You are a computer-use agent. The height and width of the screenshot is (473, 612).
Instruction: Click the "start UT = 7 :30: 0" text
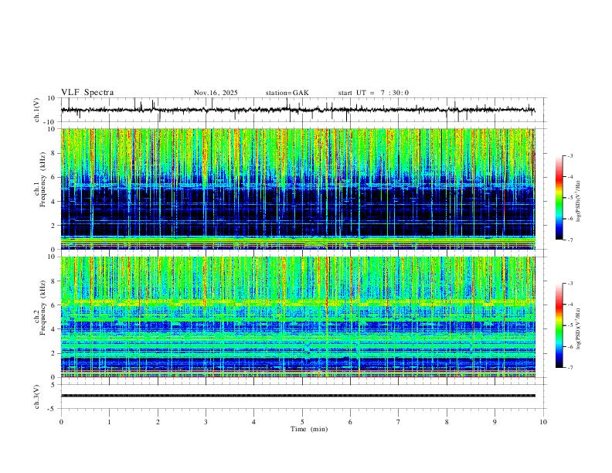[373, 93]
